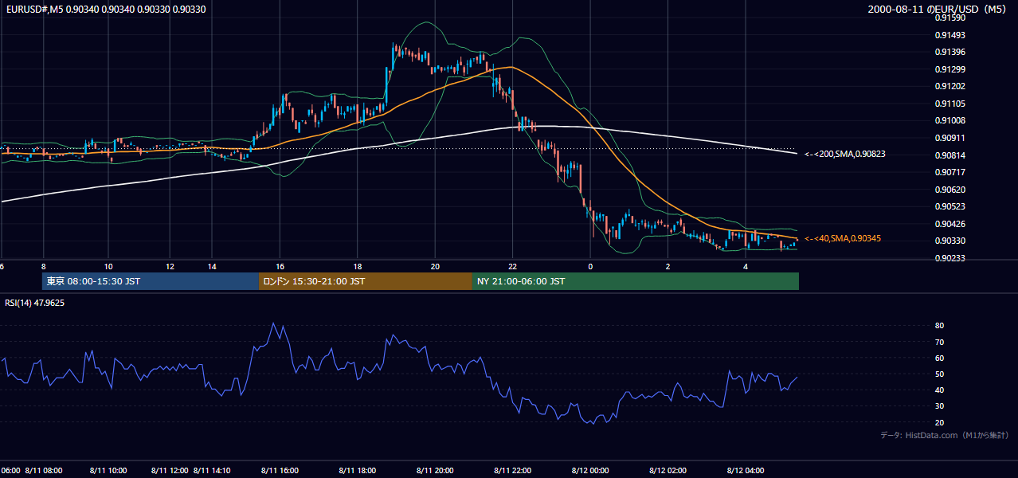The height and width of the screenshot is (478, 1018).
Task: Select the 40 SMA label 0.90345
Action: click(x=843, y=238)
